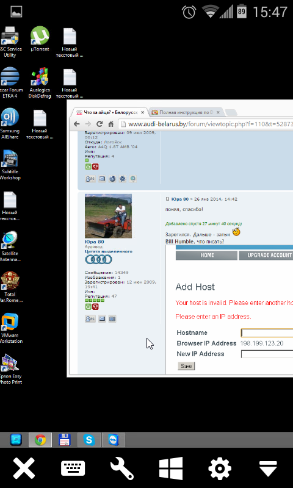The image size is (293, 488).
Task: Collapse toolbar with the down arrow icon
Action: pyautogui.click(x=269, y=468)
